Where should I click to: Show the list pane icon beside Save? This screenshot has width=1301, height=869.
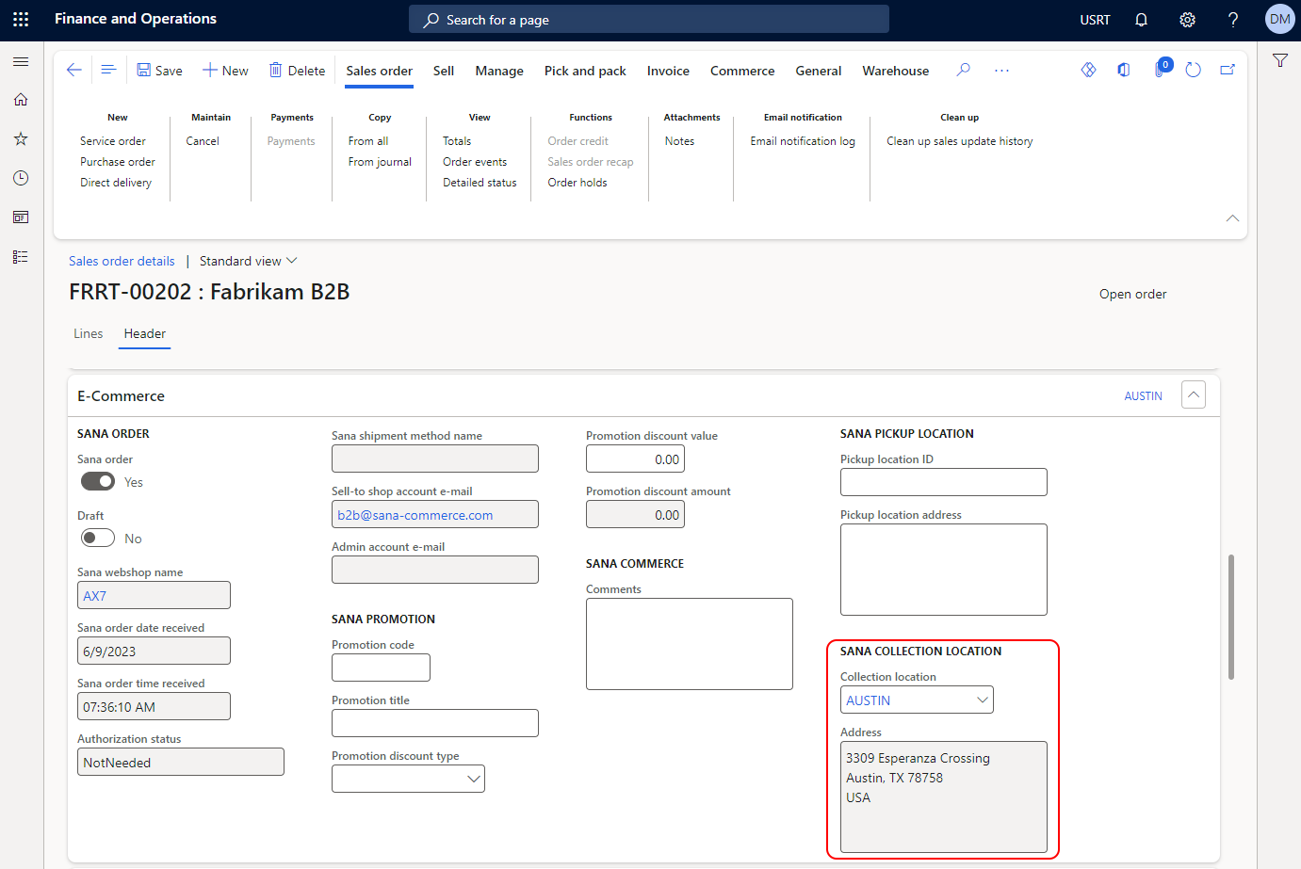pyautogui.click(x=108, y=70)
